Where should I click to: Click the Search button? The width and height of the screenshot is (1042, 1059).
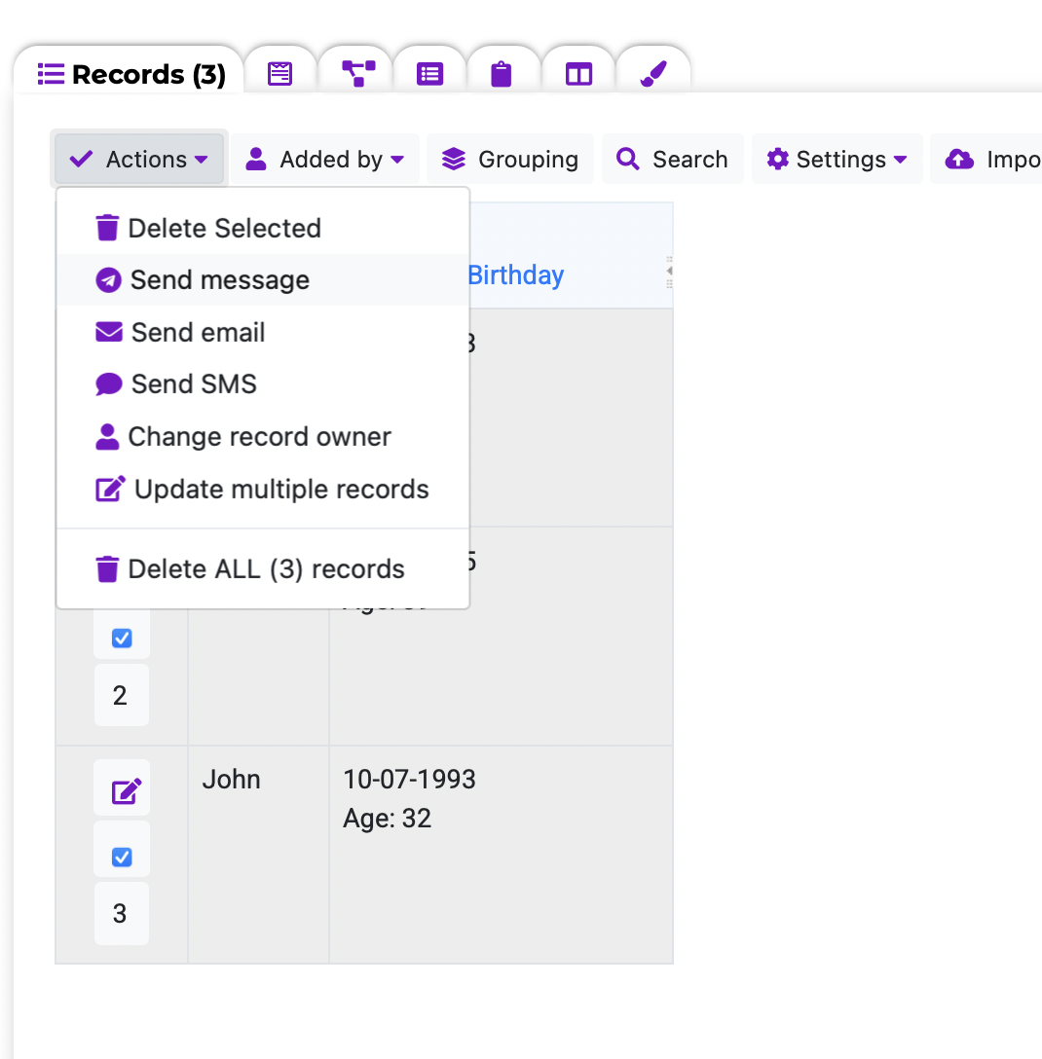point(672,160)
